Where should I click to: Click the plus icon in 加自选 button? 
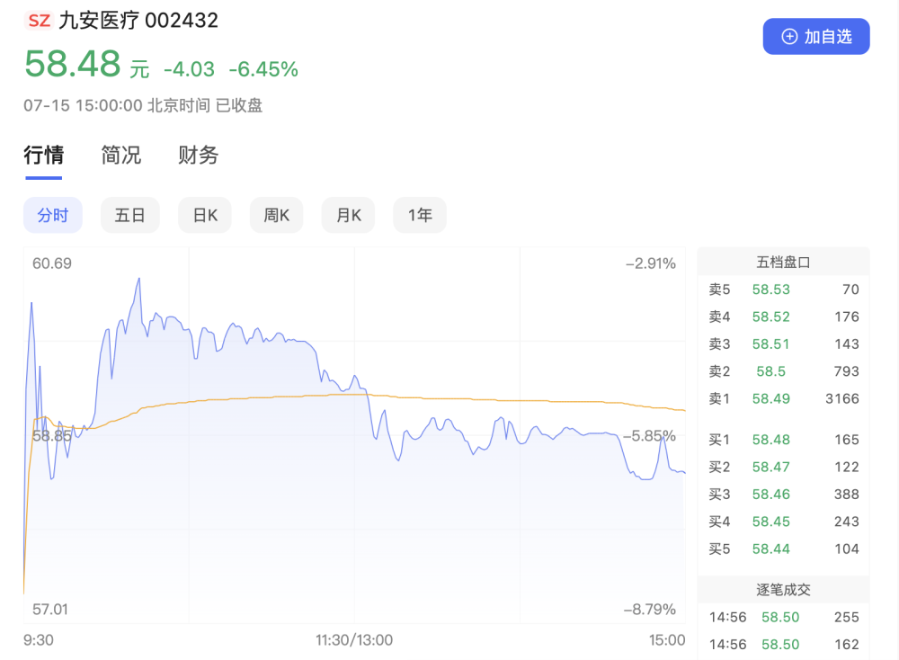tap(789, 37)
